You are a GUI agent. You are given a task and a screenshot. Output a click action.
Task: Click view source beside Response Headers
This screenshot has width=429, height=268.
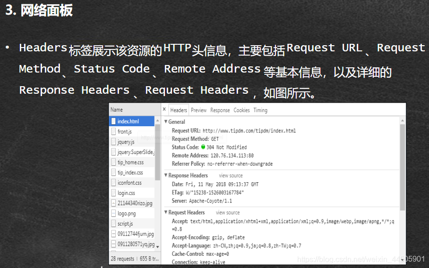[x=231, y=176]
